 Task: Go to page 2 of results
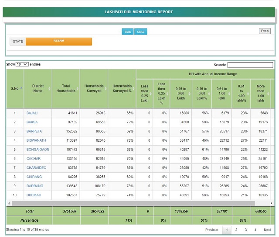coord(236,230)
